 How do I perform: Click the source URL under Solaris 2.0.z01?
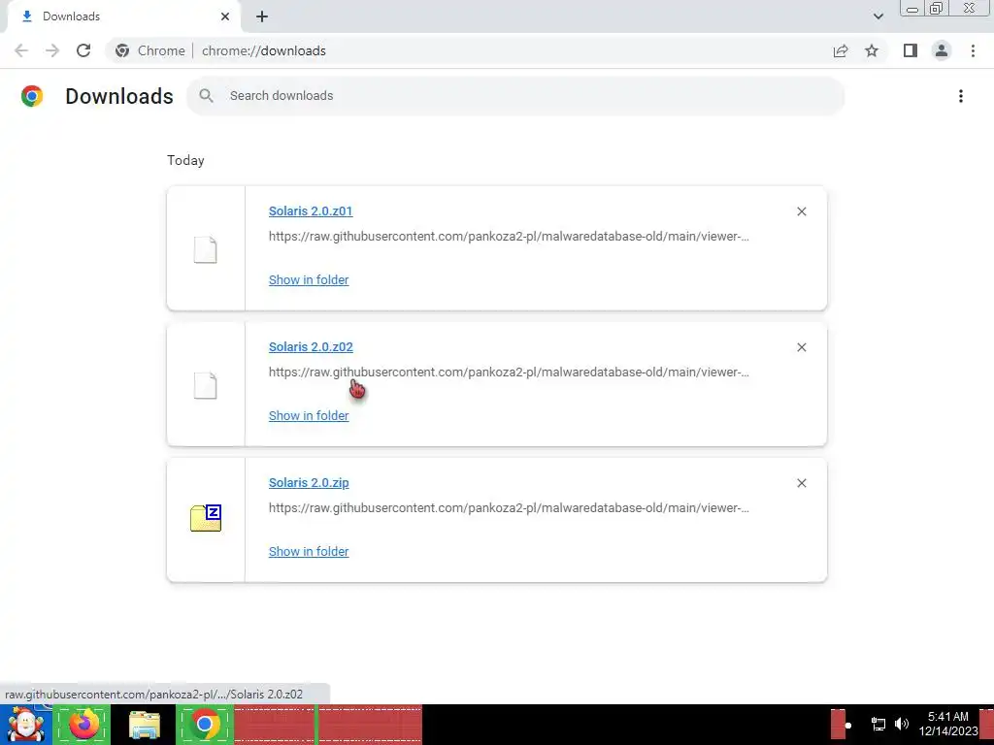[x=509, y=237]
